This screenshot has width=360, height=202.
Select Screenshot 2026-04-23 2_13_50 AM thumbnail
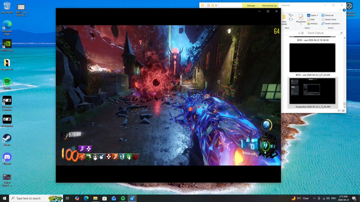(313, 93)
